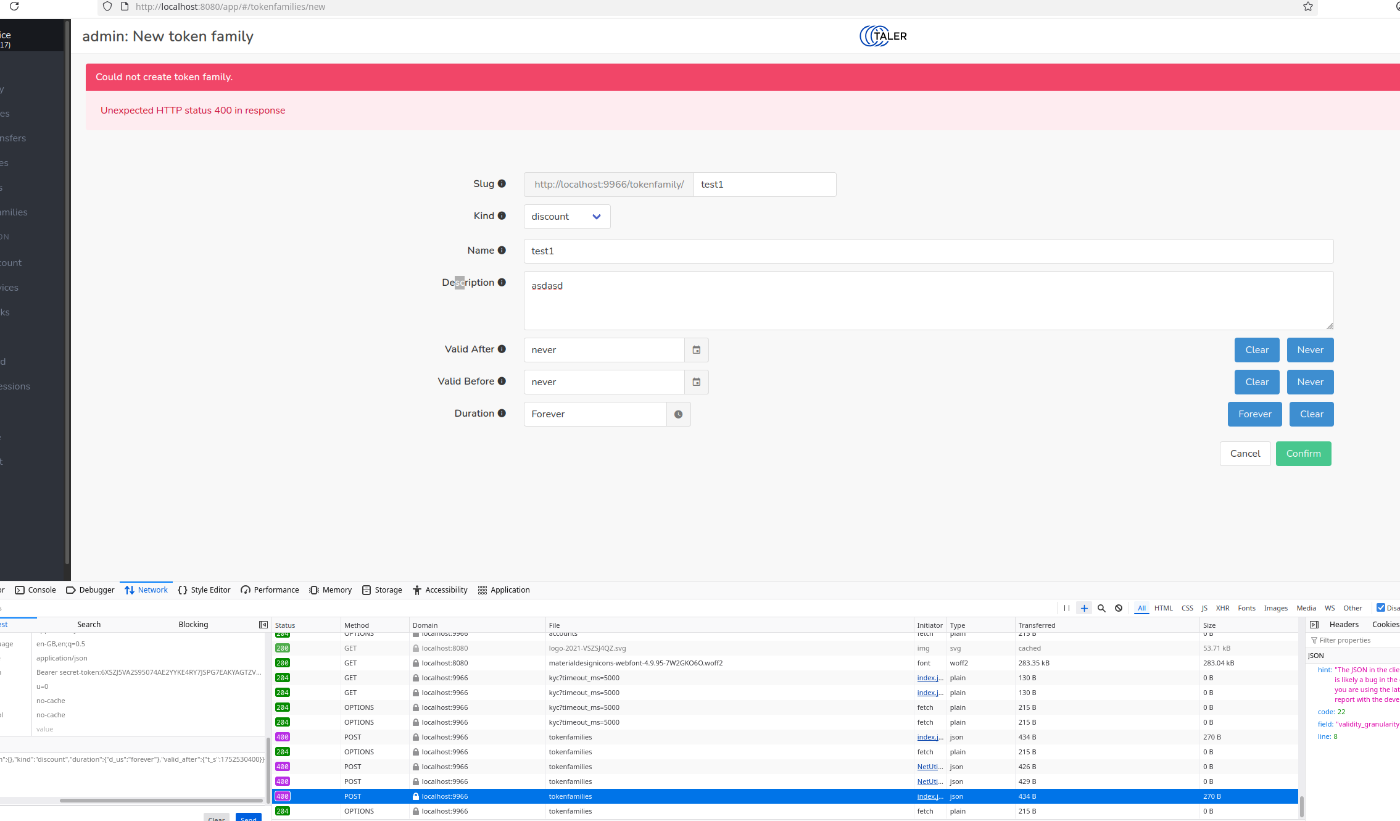This screenshot has height=821, width=1400.
Task: Toggle the Disable cache checkbox
Action: pyautogui.click(x=1381, y=608)
